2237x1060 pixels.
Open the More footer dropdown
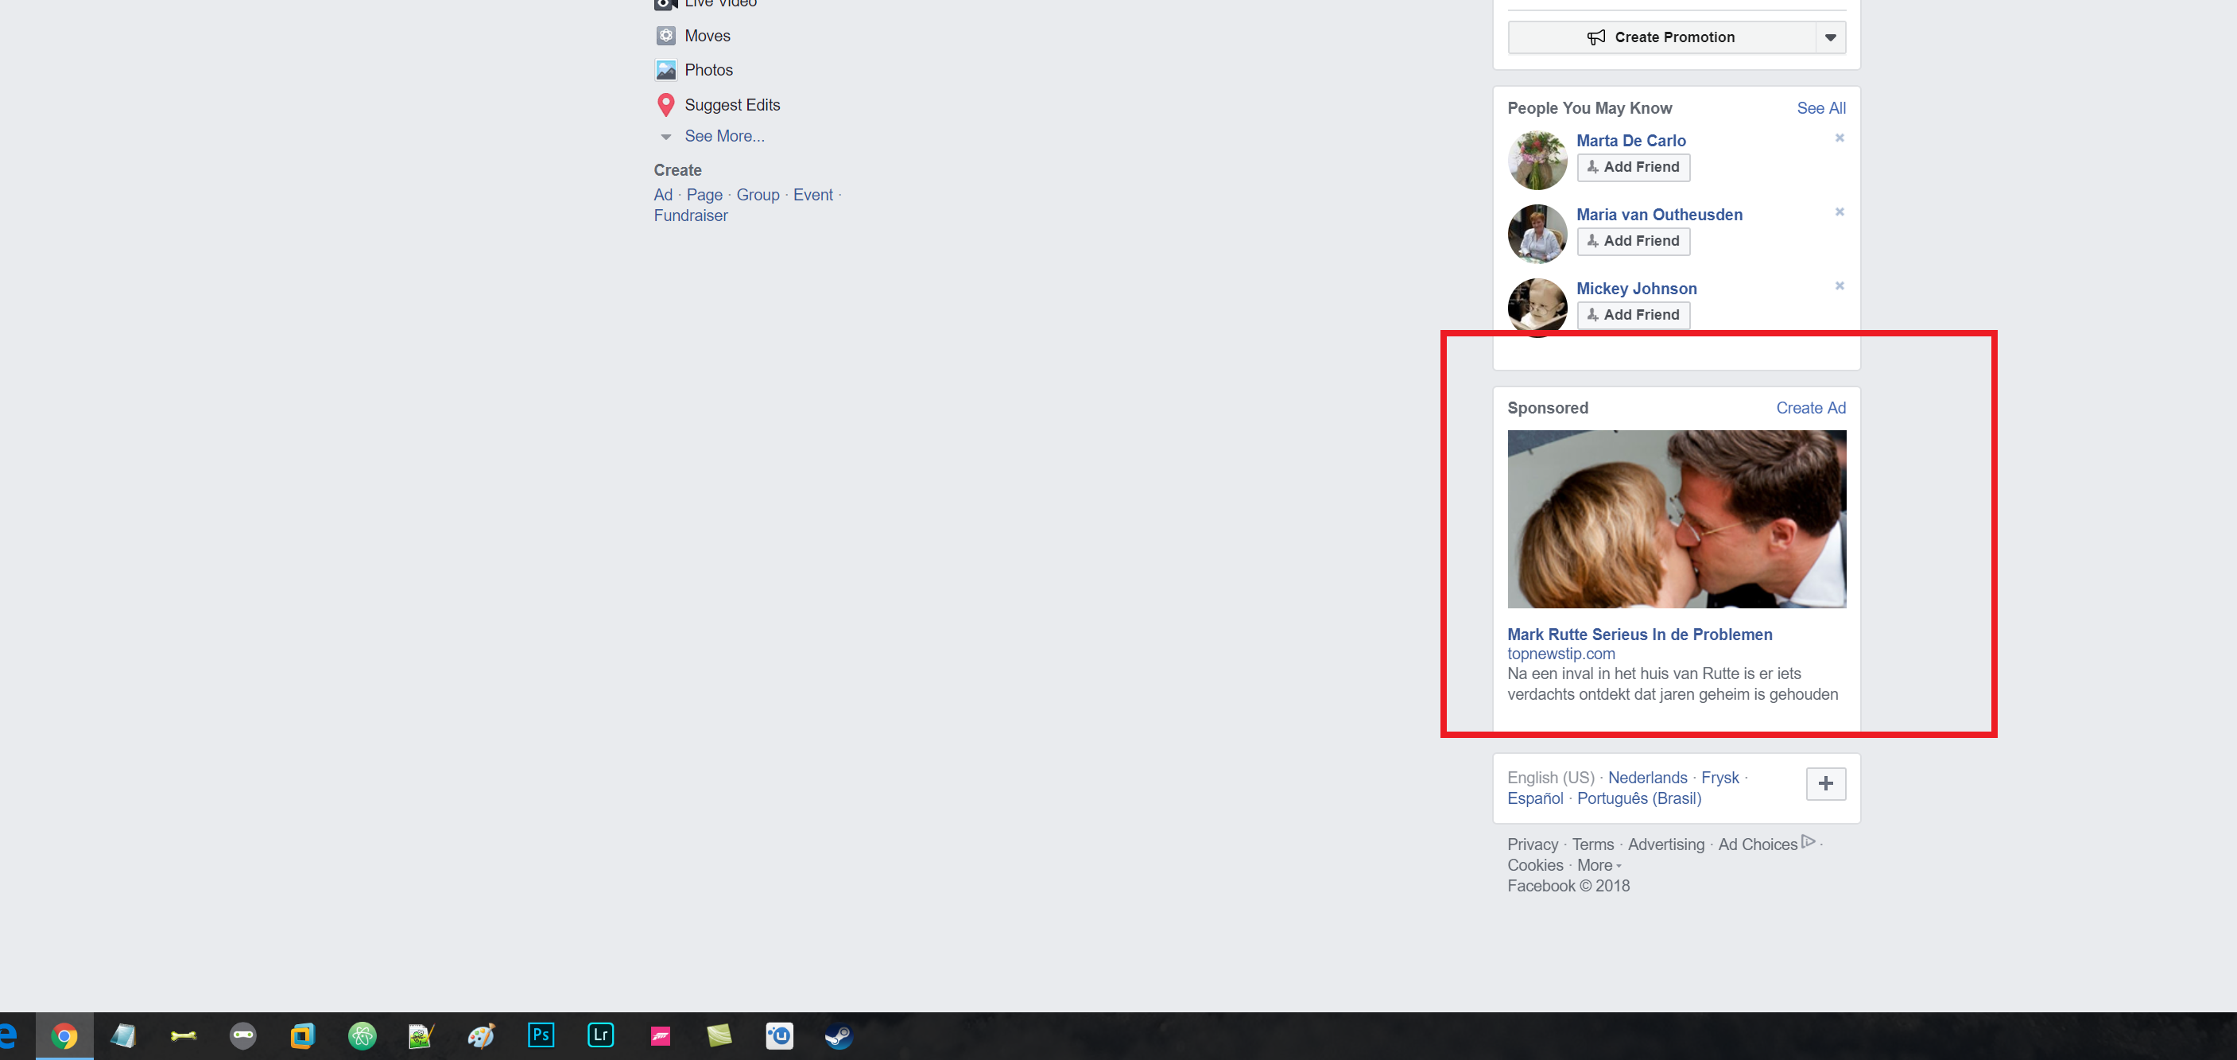tap(1599, 865)
